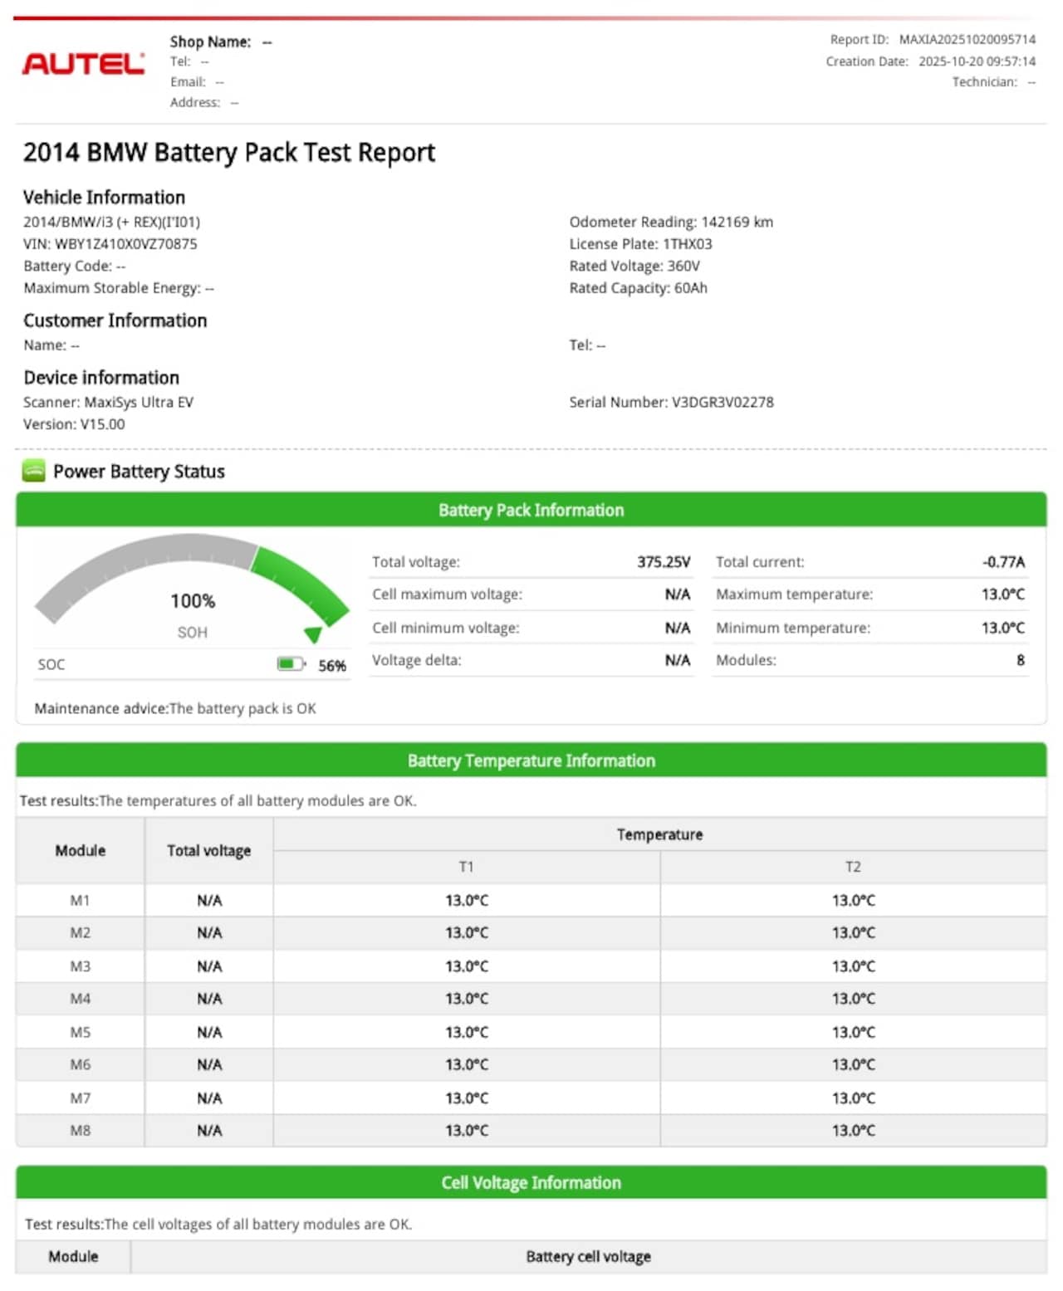Click the T2 temperature column header

(x=853, y=867)
